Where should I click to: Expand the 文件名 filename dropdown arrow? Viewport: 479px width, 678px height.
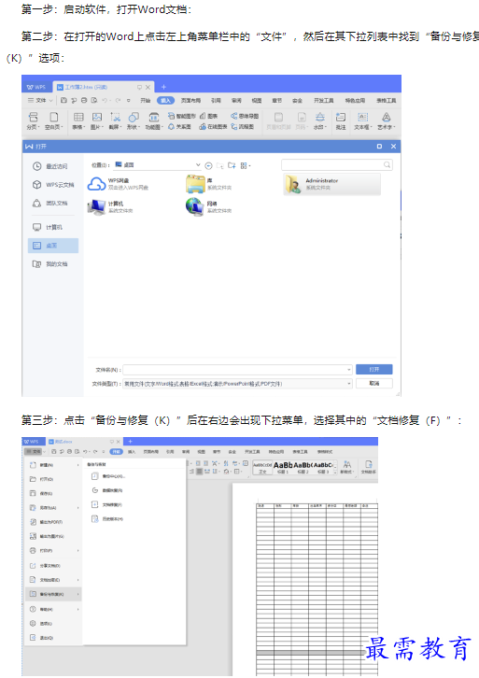tap(349, 370)
